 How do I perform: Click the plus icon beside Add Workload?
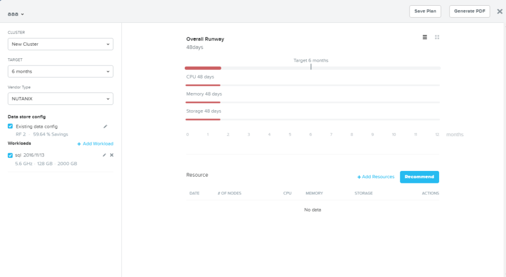tap(79, 144)
